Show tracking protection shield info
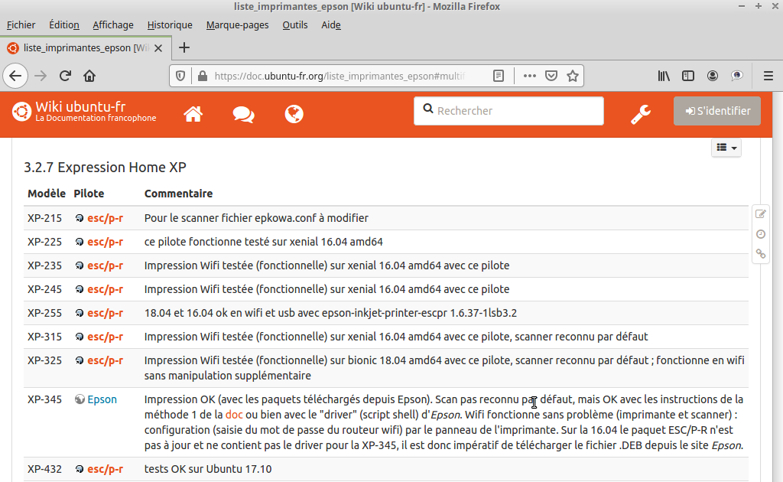The image size is (783, 482). (x=180, y=76)
